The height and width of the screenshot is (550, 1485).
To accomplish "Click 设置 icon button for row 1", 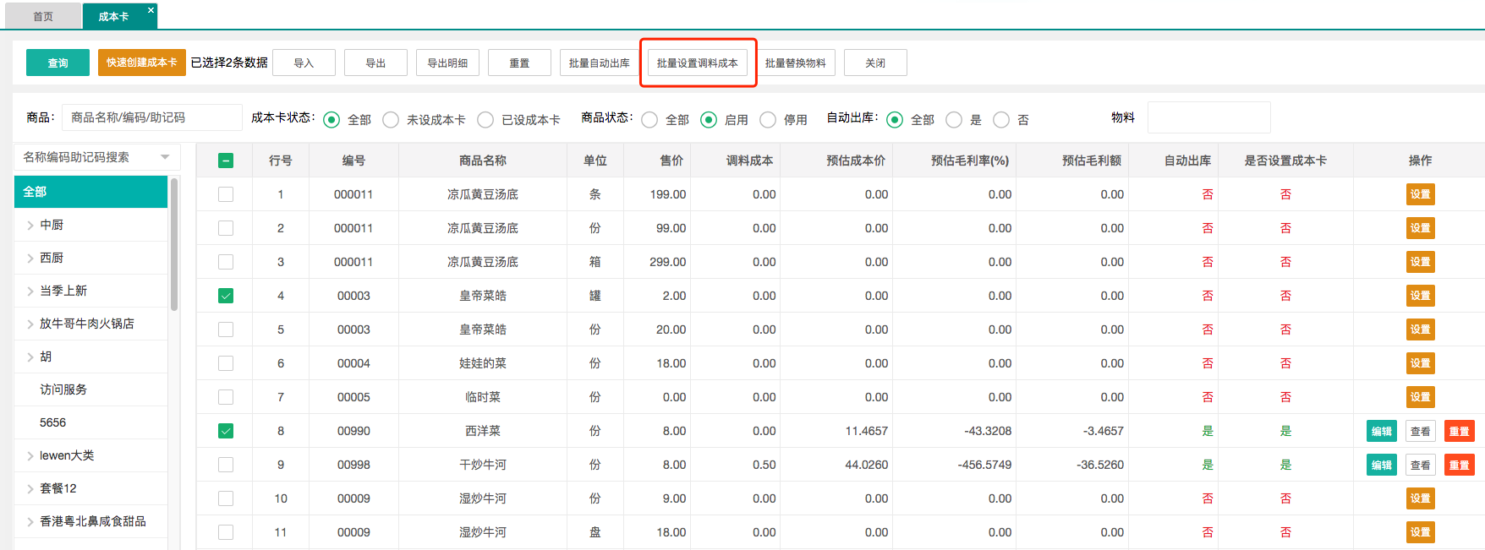I will [1420, 194].
